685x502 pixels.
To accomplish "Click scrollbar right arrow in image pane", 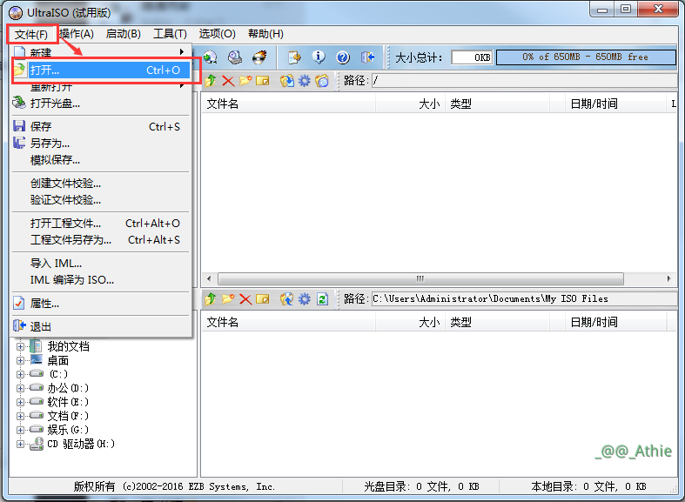I will (x=668, y=278).
